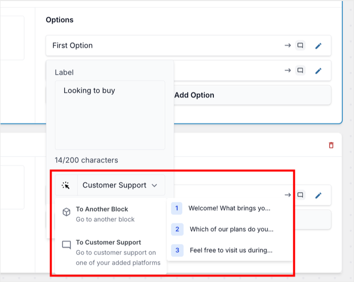Click the arrow icon on First Option row
Image resolution: width=354 pixels, height=282 pixels.
(x=287, y=45)
